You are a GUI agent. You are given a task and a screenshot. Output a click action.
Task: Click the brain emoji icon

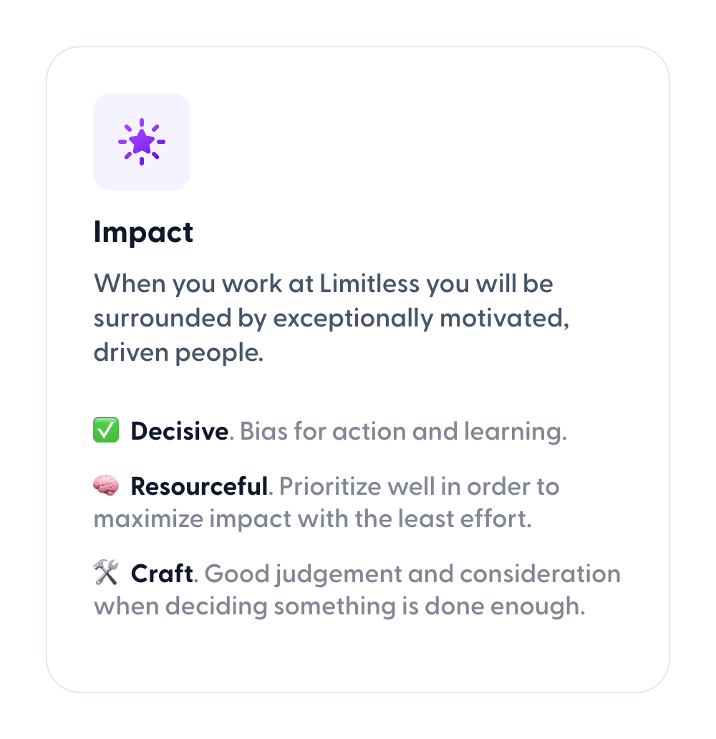click(x=106, y=487)
